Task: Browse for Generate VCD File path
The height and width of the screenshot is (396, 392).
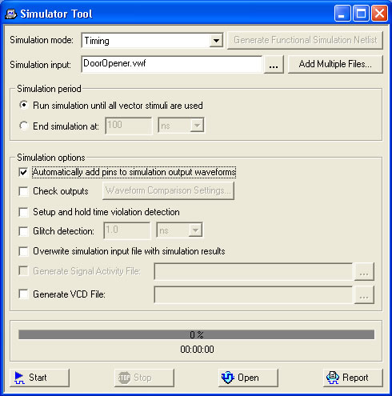Action: (x=364, y=294)
